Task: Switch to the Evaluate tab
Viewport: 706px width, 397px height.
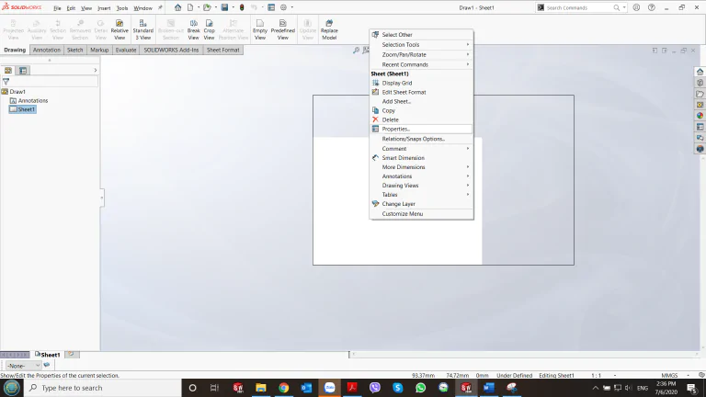Action: pyautogui.click(x=126, y=50)
